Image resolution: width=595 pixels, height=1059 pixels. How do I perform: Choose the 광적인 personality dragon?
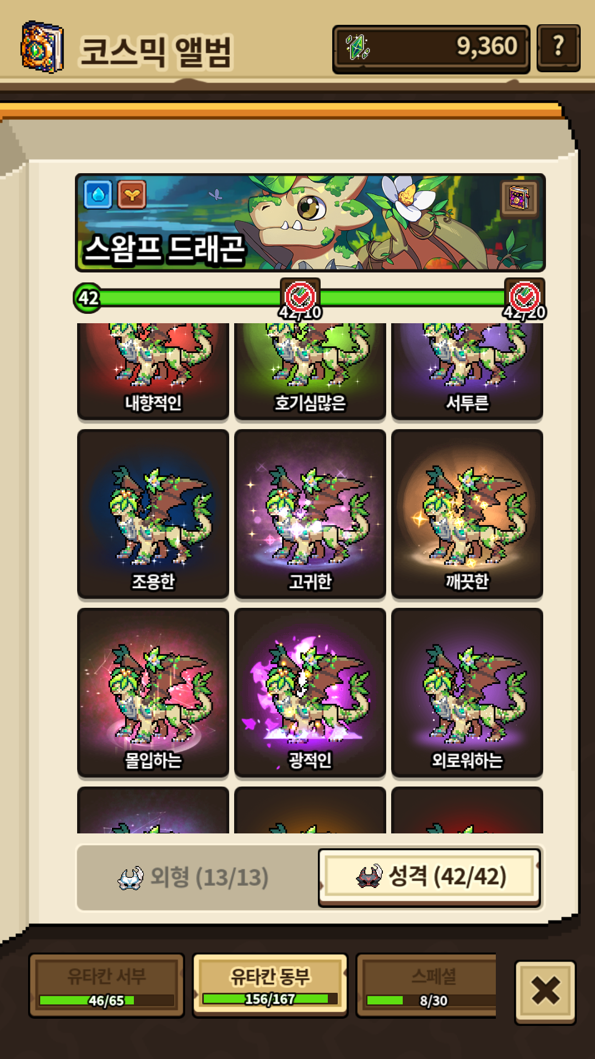click(x=310, y=693)
